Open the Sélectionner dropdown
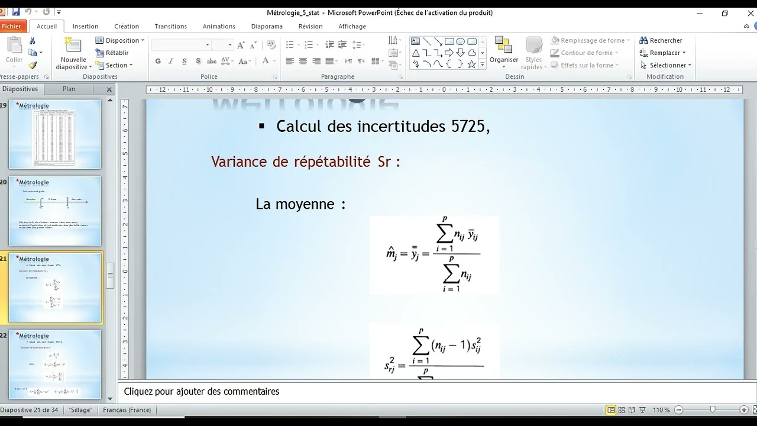This screenshot has width=757, height=426. click(665, 65)
